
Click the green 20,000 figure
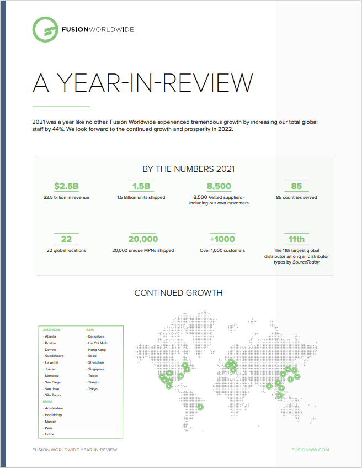pos(143,239)
